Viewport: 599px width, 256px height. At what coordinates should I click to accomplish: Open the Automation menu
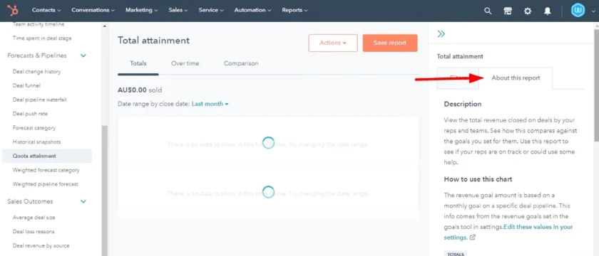coord(252,10)
